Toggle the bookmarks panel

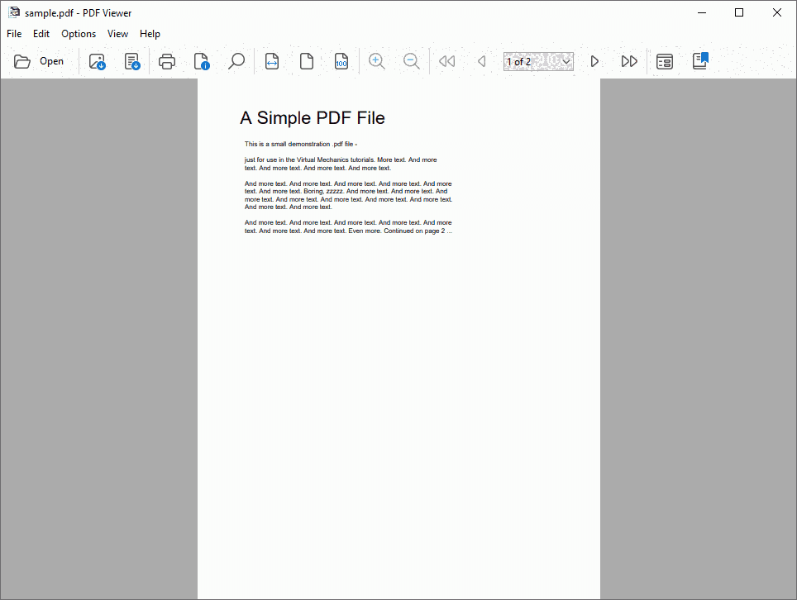[699, 60]
